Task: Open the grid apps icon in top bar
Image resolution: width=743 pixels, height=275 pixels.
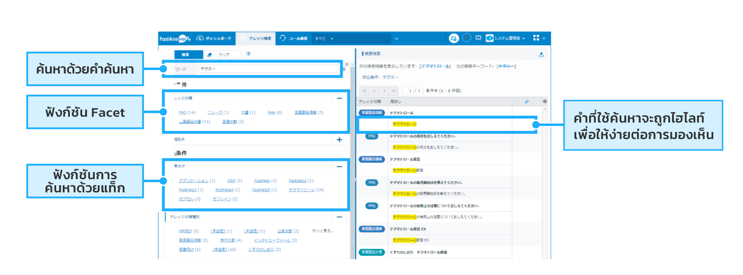Action: pyautogui.click(x=536, y=38)
